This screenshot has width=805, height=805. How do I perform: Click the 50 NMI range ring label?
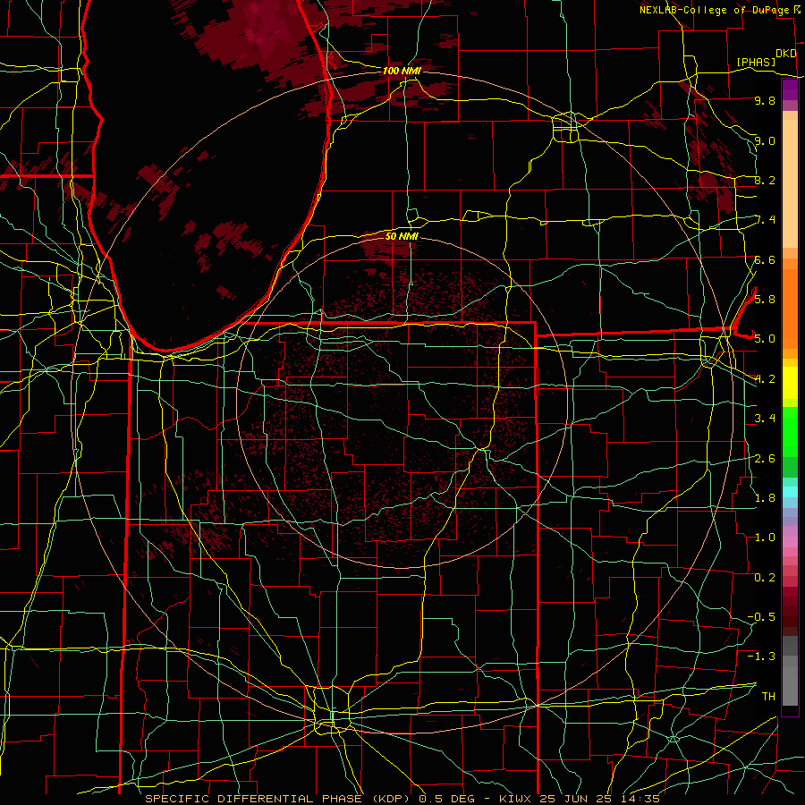click(x=402, y=236)
